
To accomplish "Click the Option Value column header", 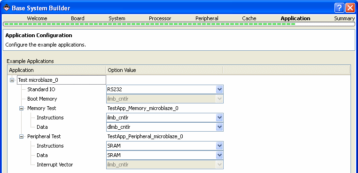I will 164,70.
